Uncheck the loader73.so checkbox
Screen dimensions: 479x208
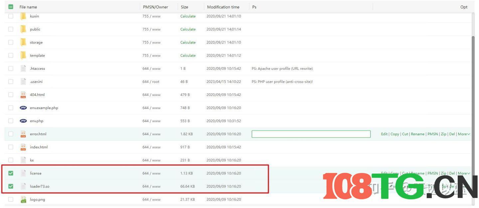click(x=10, y=186)
